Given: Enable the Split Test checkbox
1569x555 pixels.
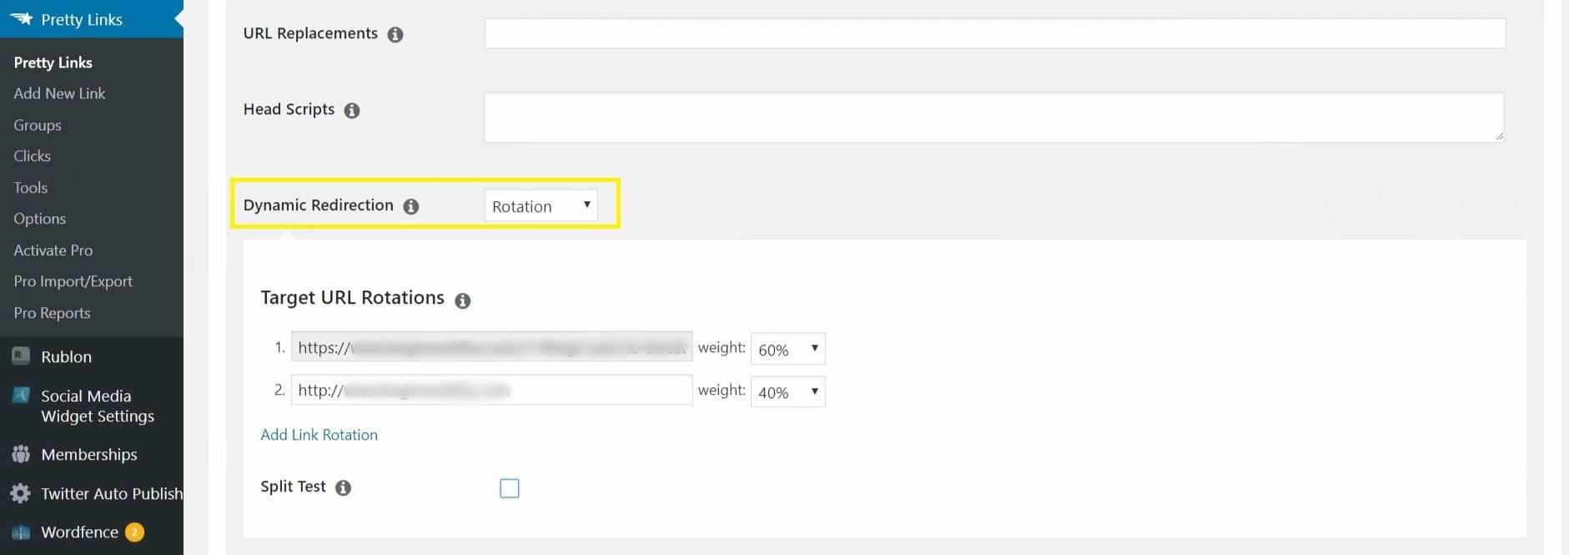Looking at the screenshot, I should [510, 488].
